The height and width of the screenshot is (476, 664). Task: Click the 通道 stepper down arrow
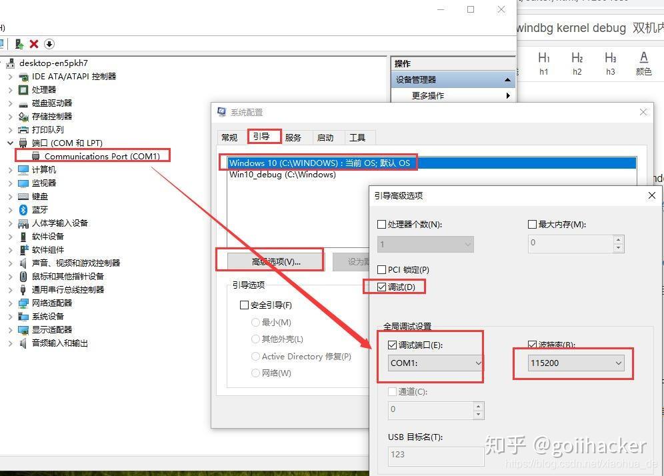[478, 415]
